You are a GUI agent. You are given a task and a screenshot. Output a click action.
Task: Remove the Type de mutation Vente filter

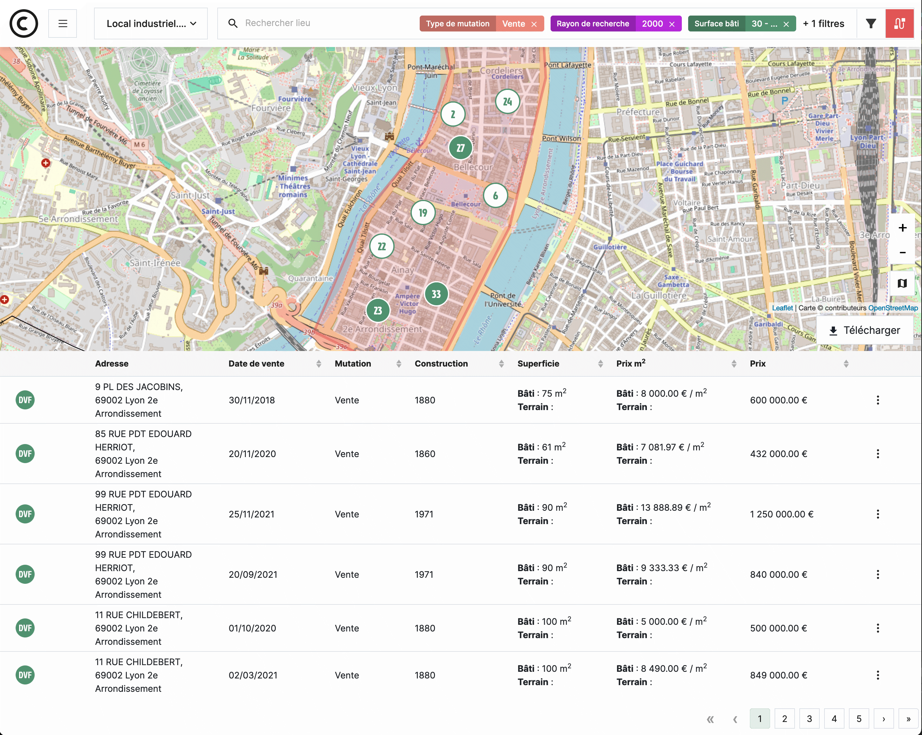click(534, 24)
